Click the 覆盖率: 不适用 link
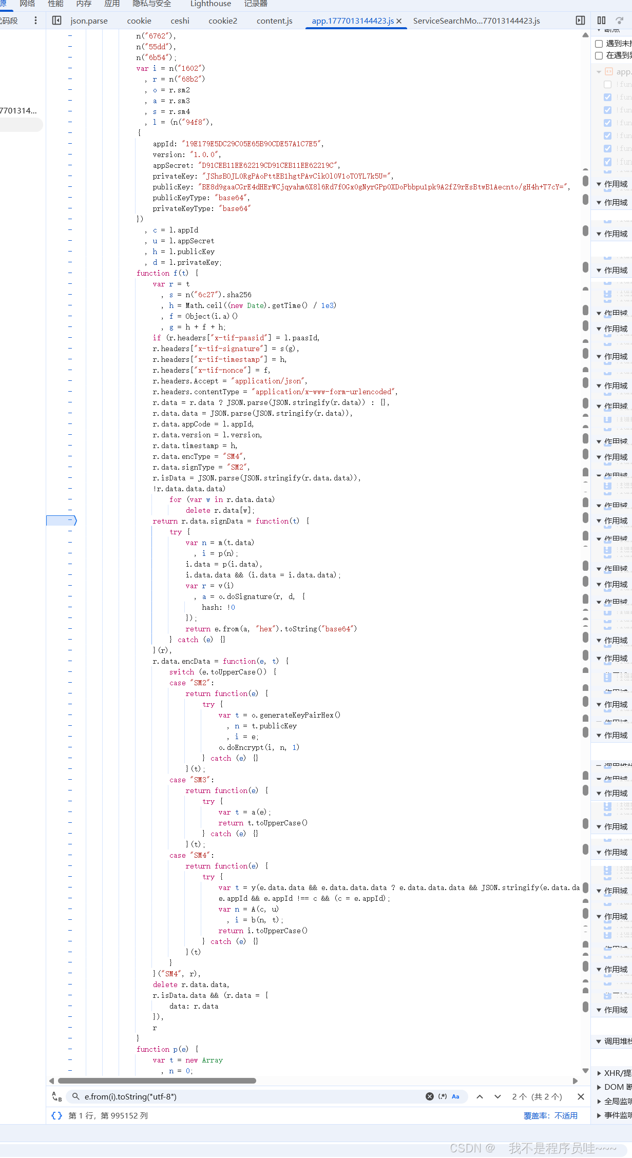This screenshot has width=632, height=1158. [x=550, y=1115]
